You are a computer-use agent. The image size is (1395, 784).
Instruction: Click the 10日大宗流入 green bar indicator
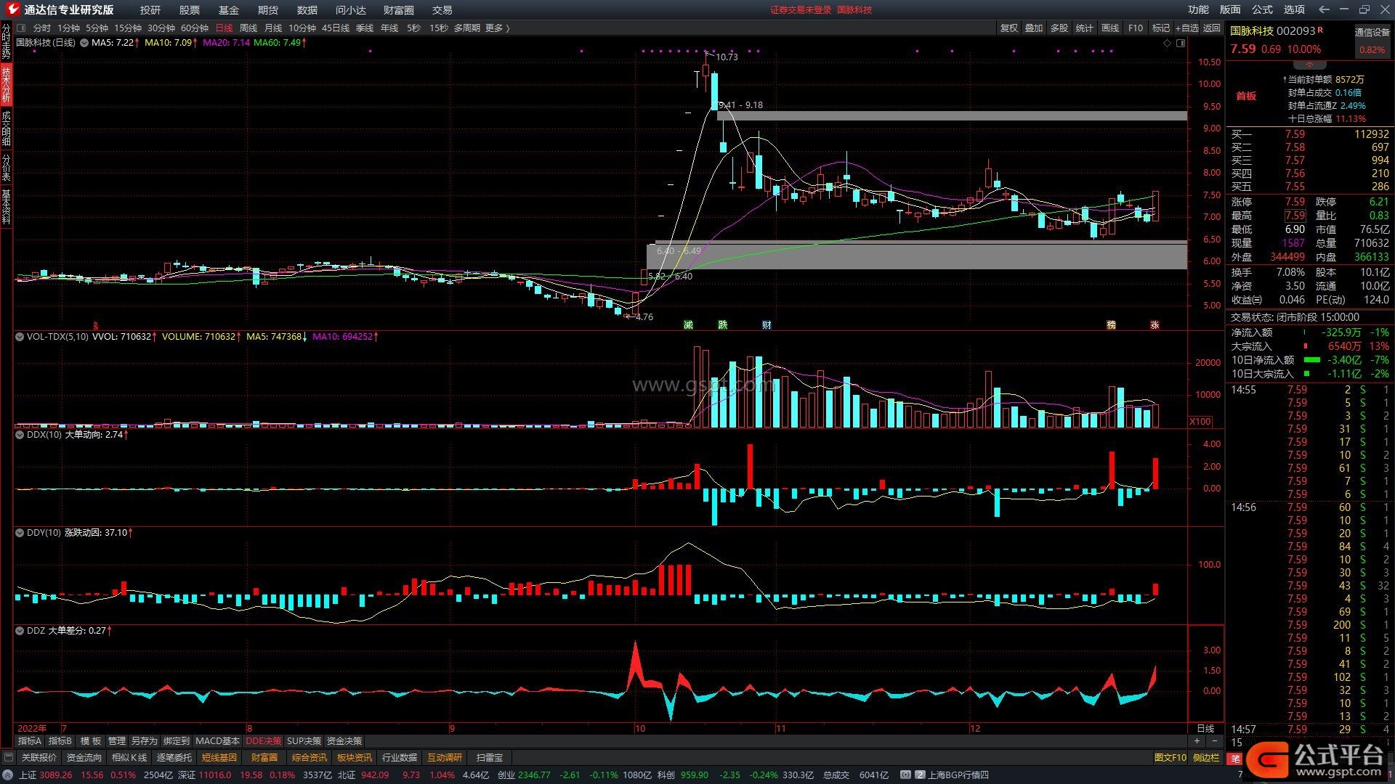pos(1307,374)
